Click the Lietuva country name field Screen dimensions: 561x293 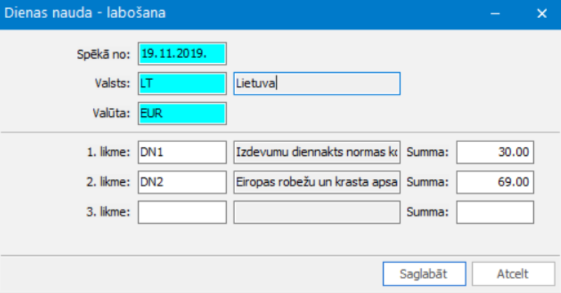tap(317, 84)
